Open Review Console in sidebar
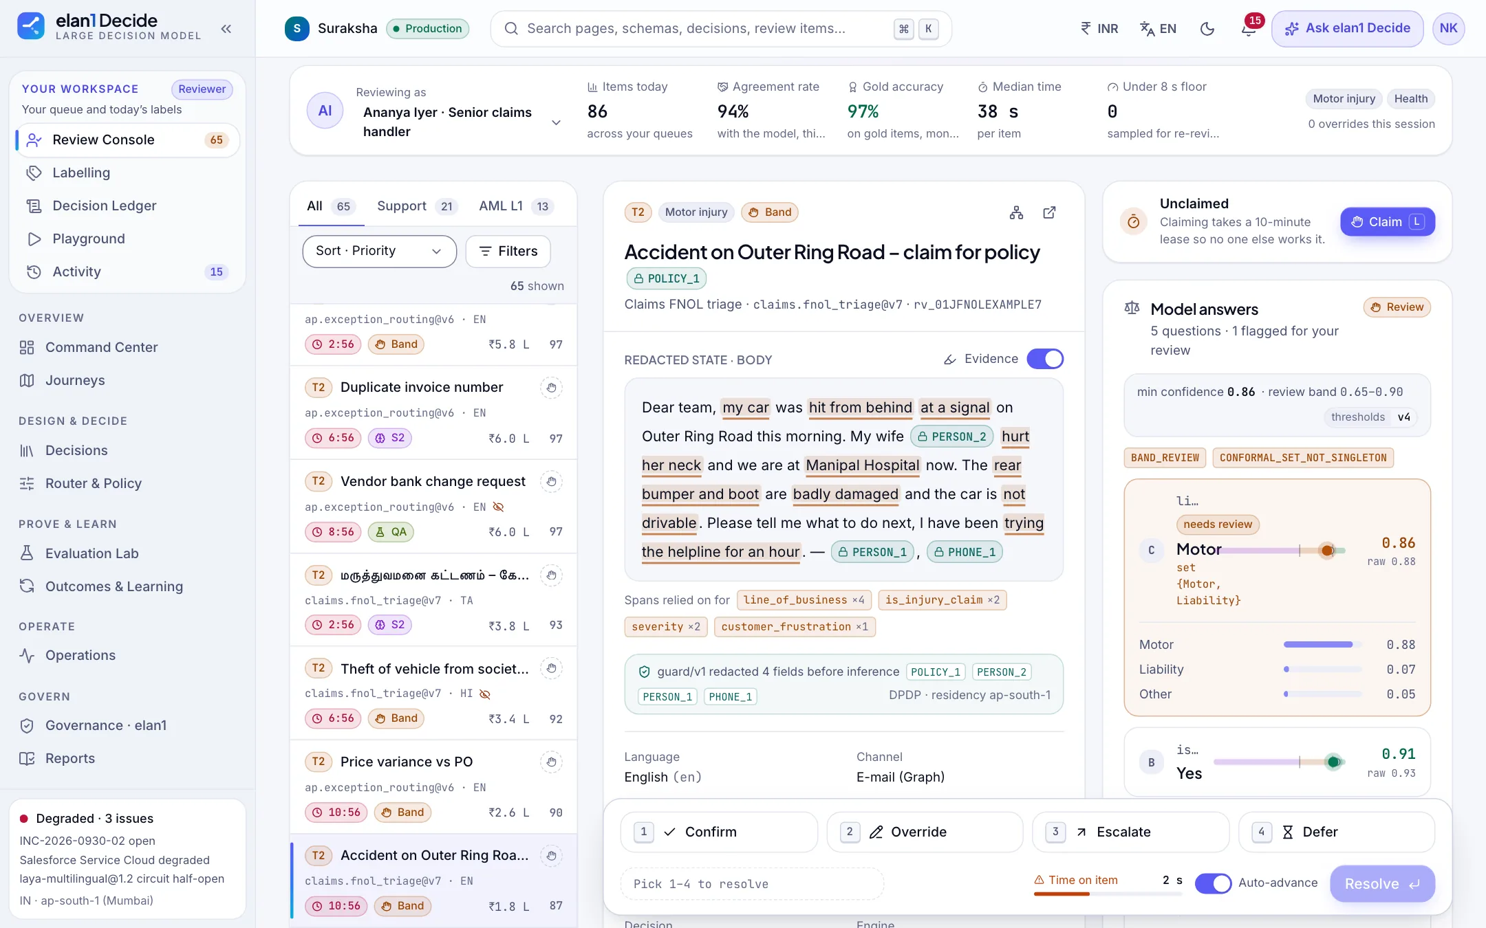This screenshot has height=928, width=1486. [128, 140]
